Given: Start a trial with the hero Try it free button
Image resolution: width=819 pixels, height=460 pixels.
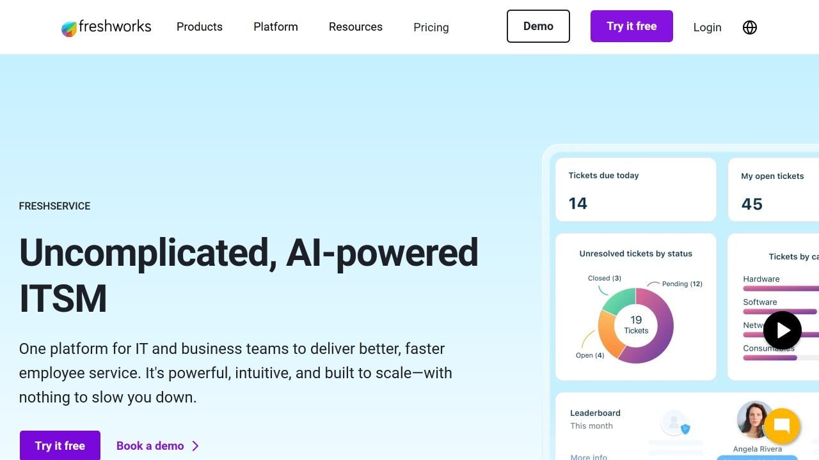Looking at the screenshot, I should pyautogui.click(x=60, y=445).
